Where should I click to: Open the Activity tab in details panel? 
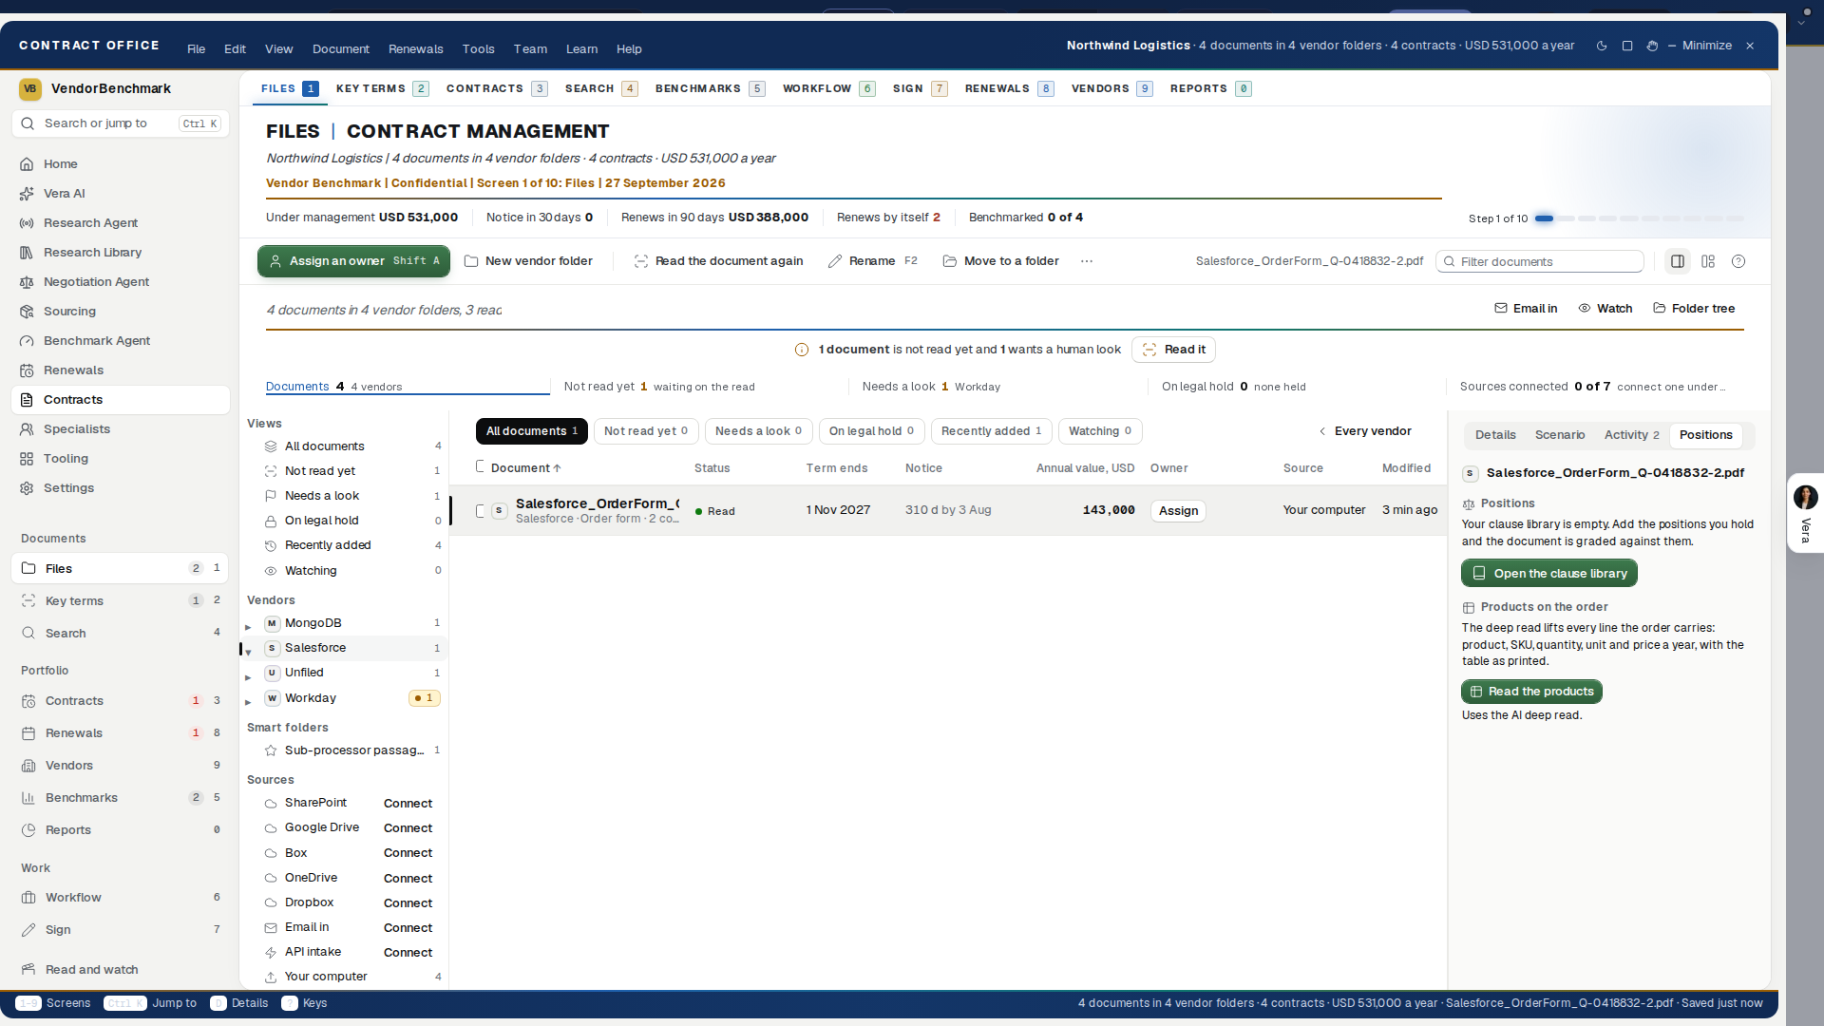1631,435
